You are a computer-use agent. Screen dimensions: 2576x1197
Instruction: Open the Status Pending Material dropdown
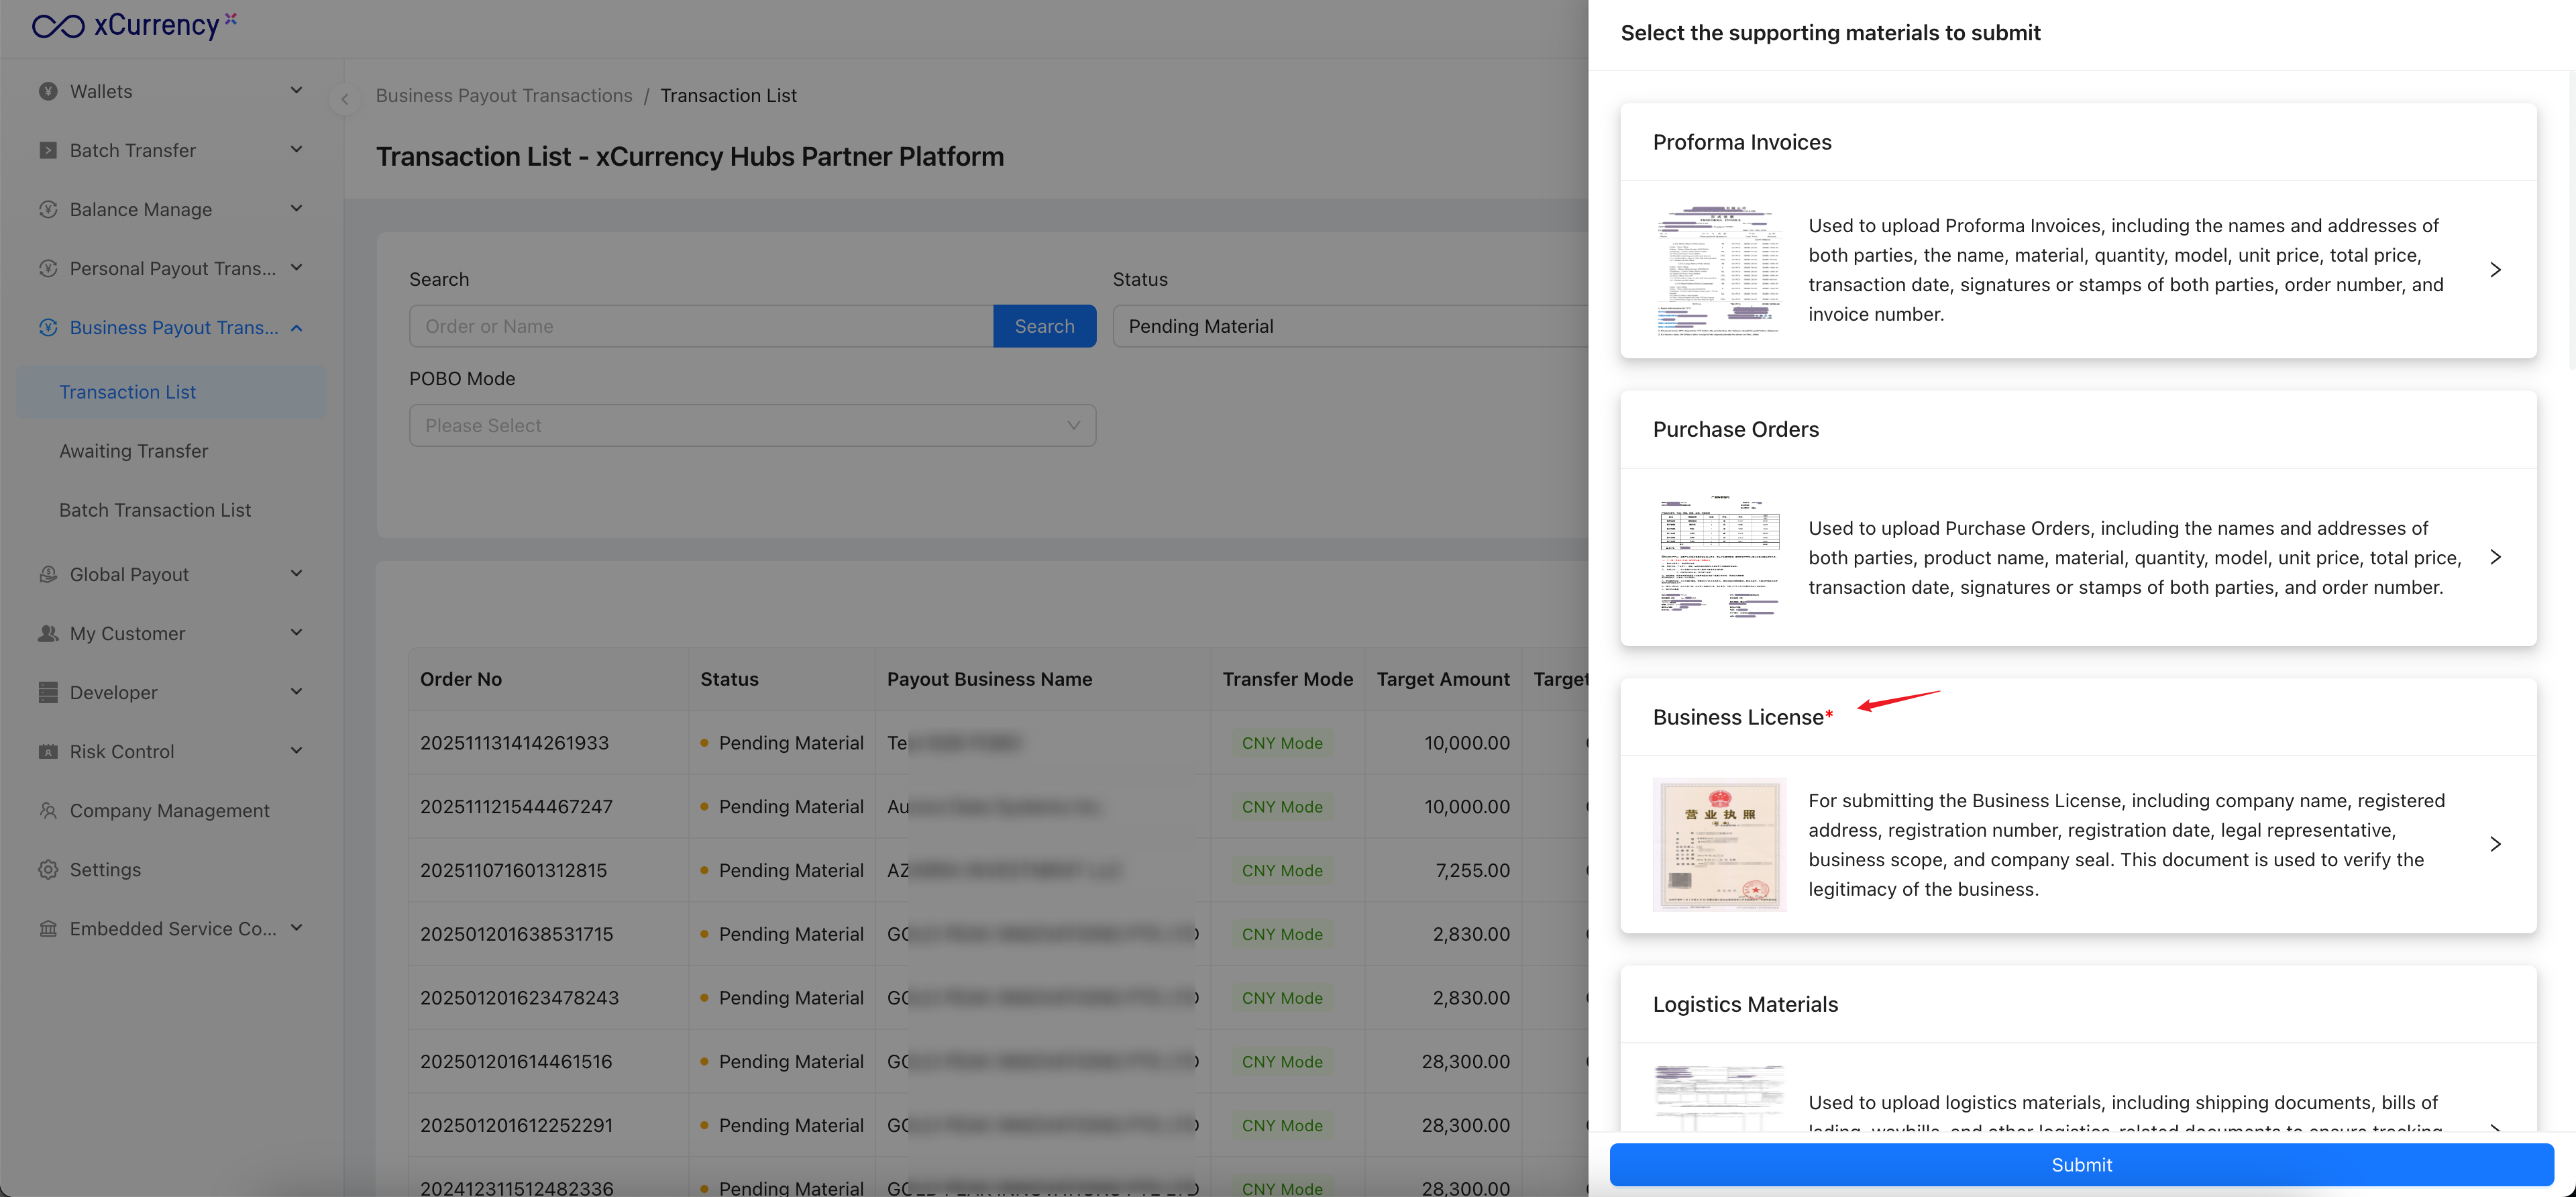click(x=1350, y=326)
